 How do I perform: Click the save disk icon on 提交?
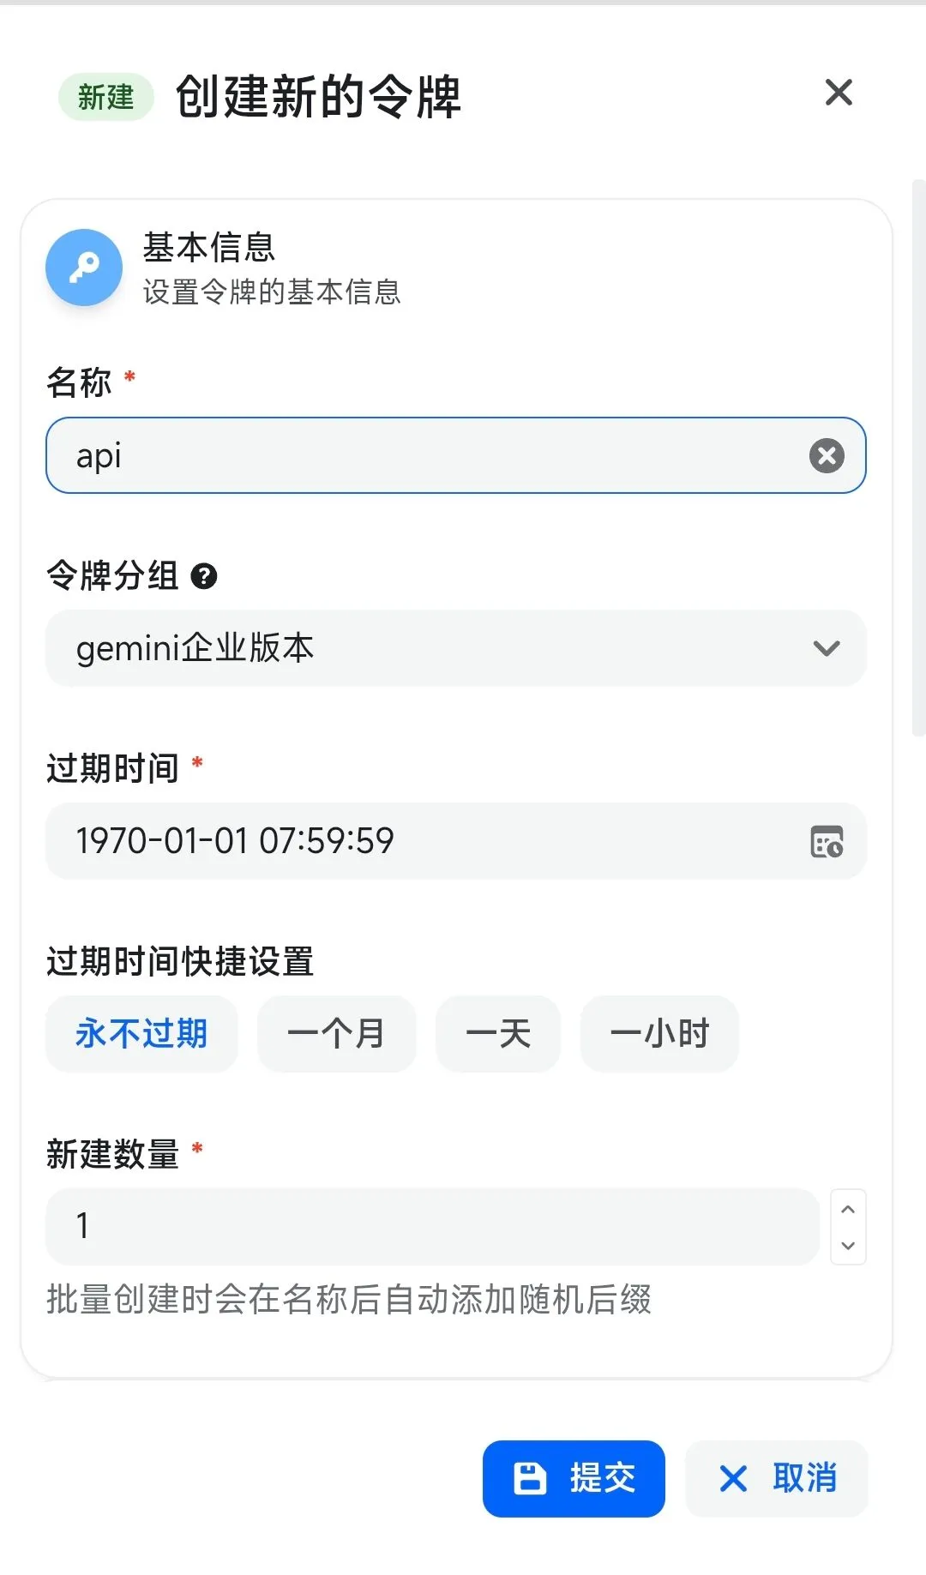(x=529, y=1477)
